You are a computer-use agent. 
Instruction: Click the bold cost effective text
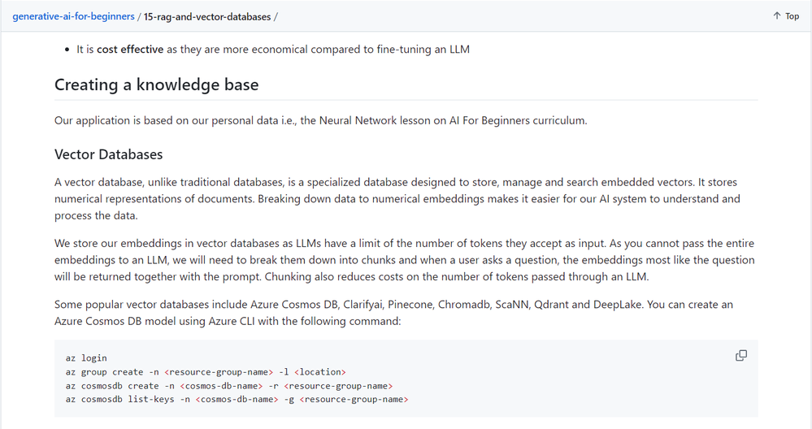point(130,50)
